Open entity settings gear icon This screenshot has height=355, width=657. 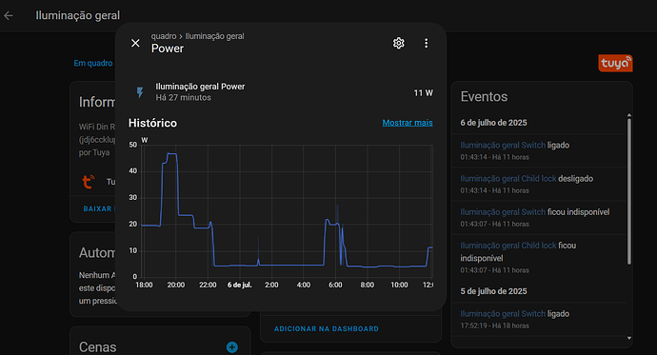pyautogui.click(x=398, y=43)
